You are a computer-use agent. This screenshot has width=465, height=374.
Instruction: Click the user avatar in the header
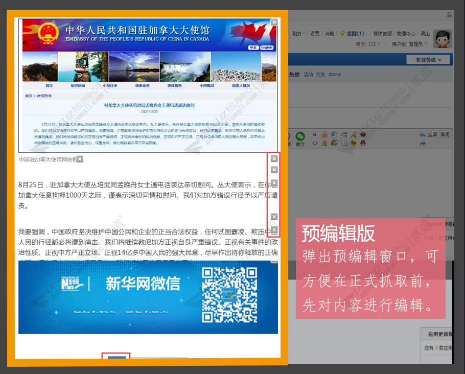(443, 39)
